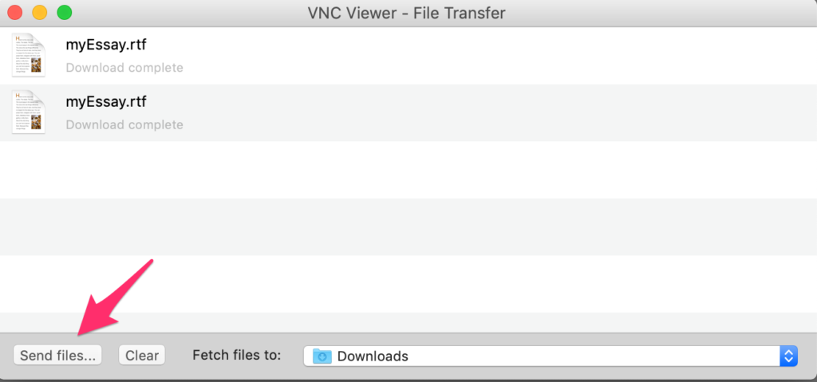Select the first myEssay.rtf file name

106,45
